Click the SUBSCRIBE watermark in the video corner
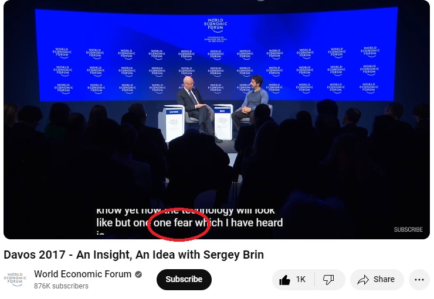This screenshot has height=299, width=434. pyautogui.click(x=408, y=229)
